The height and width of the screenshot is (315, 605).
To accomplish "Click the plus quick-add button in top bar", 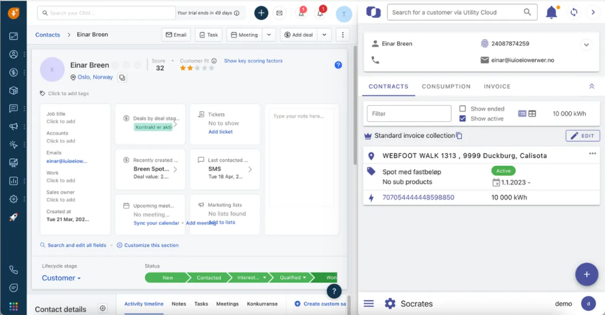I will [x=261, y=13].
